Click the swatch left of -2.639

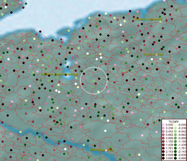click(175, 155)
